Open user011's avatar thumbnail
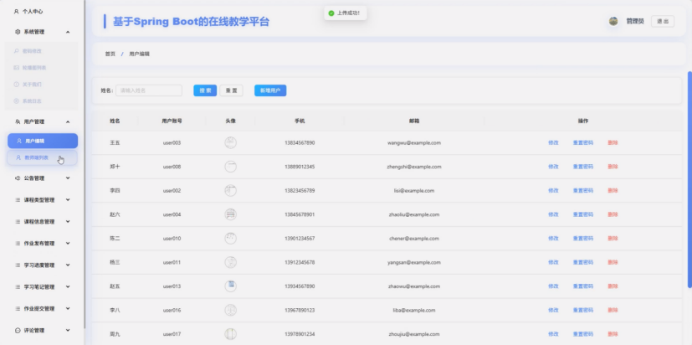 pyautogui.click(x=230, y=262)
